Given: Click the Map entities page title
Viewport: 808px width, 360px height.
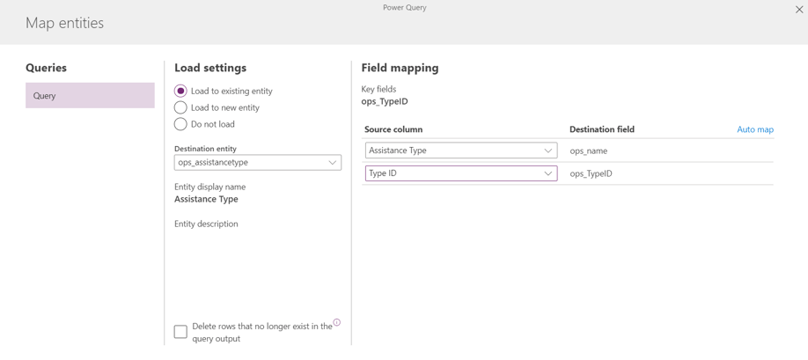Looking at the screenshot, I should [x=64, y=23].
